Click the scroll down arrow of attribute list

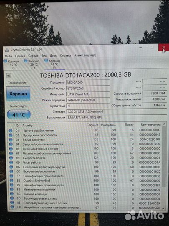click(163, 208)
